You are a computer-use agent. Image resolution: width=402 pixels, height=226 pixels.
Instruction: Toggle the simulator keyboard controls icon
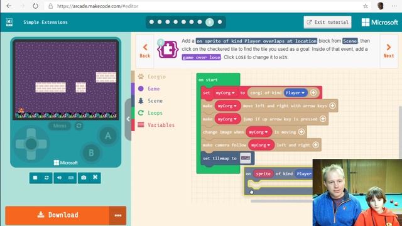[x=71, y=178]
